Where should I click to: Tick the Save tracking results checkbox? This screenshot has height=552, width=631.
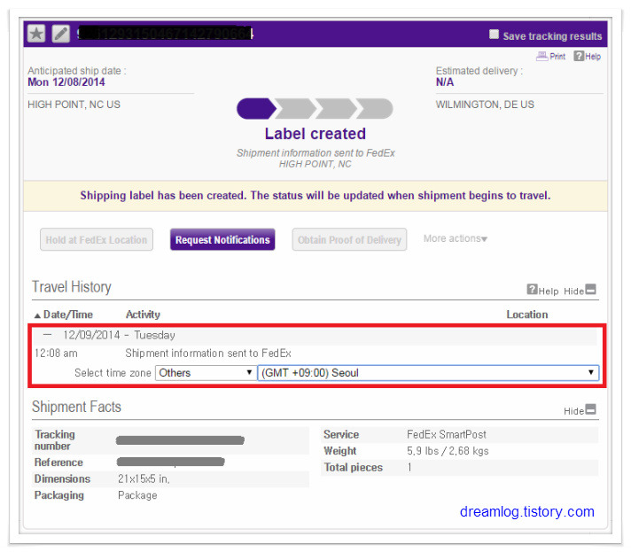pos(494,35)
